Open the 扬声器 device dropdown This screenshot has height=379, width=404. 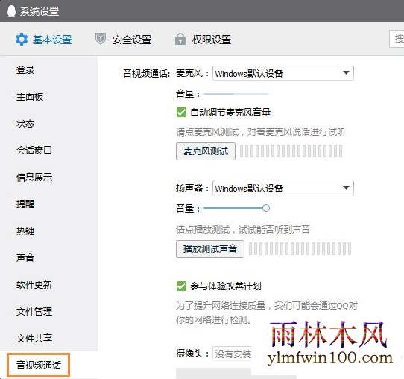(x=283, y=188)
